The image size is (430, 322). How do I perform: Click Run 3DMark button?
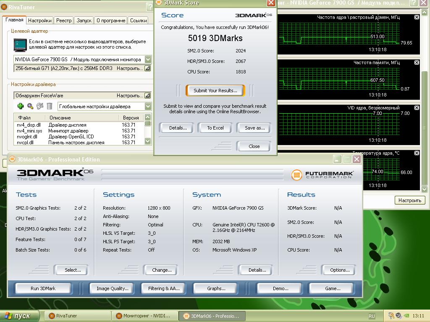point(43,288)
